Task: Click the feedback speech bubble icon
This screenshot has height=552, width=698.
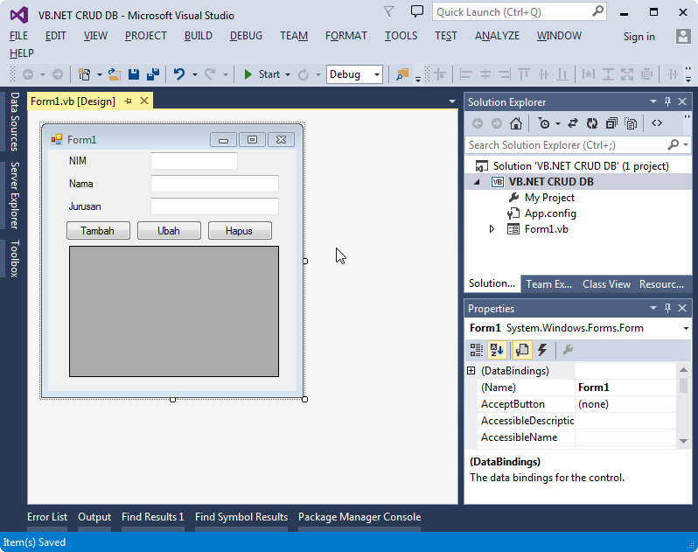Action: pos(416,11)
